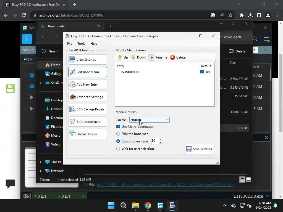This screenshot has height=212, width=283.
Task: Open the Locale dropdown
Action: click(x=150, y=120)
